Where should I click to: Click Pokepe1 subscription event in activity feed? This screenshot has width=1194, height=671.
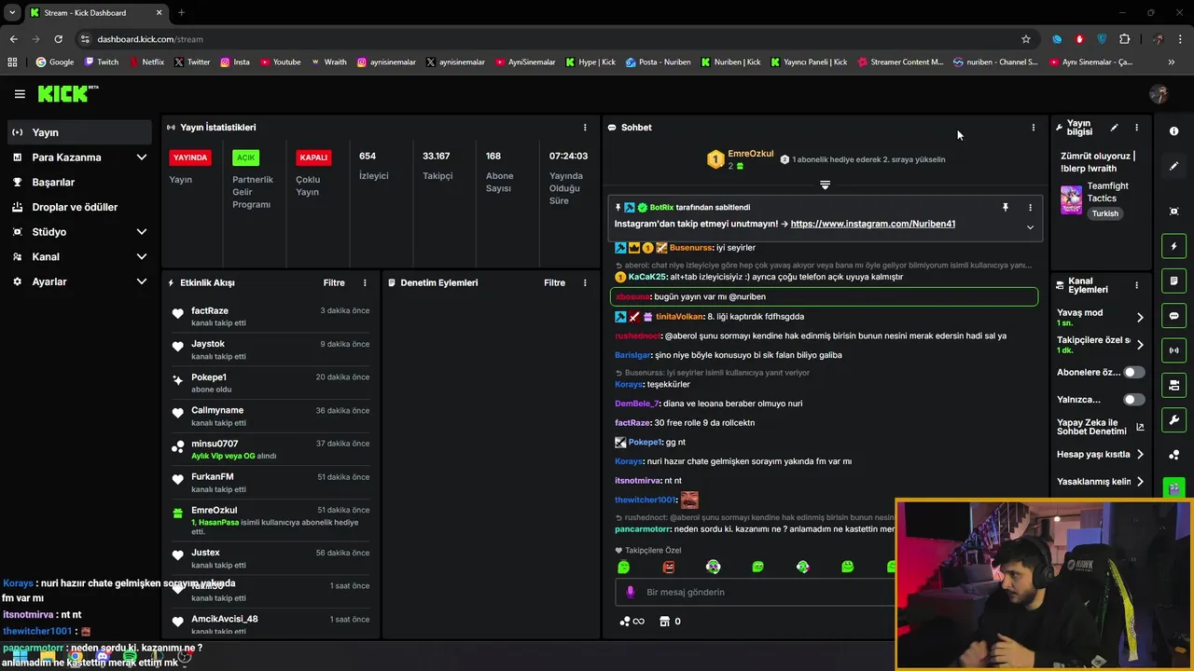coord(271,383)
